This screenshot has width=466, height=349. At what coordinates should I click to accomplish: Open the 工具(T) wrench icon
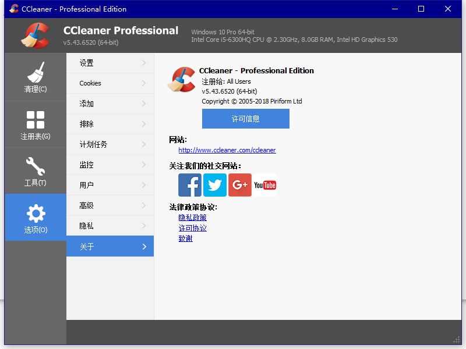point(36,166)
